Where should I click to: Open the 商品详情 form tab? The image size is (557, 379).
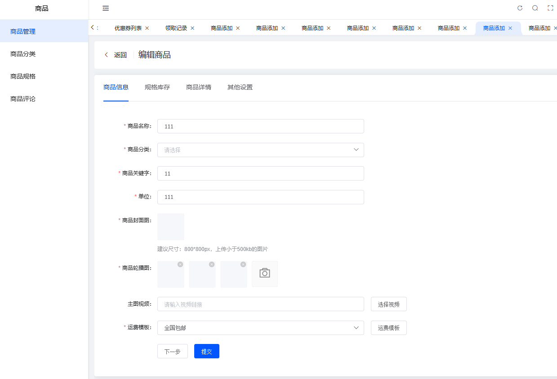[x=199, y=87]
